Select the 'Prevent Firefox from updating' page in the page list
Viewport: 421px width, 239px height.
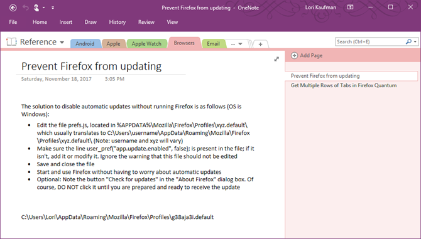(x=351, y=76)
